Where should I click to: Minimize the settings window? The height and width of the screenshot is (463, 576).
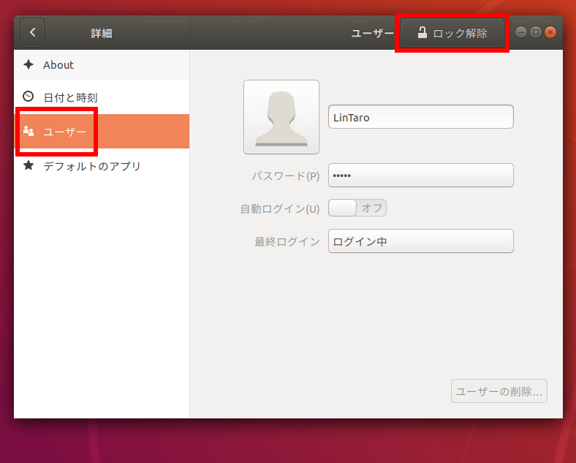pos(521,32)
